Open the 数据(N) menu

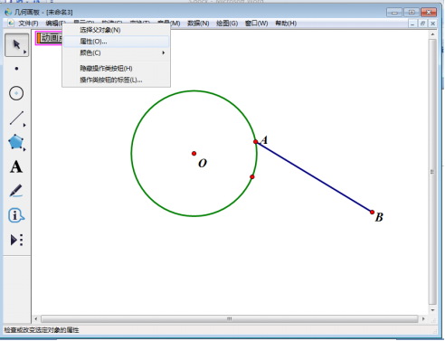point(198,24)
